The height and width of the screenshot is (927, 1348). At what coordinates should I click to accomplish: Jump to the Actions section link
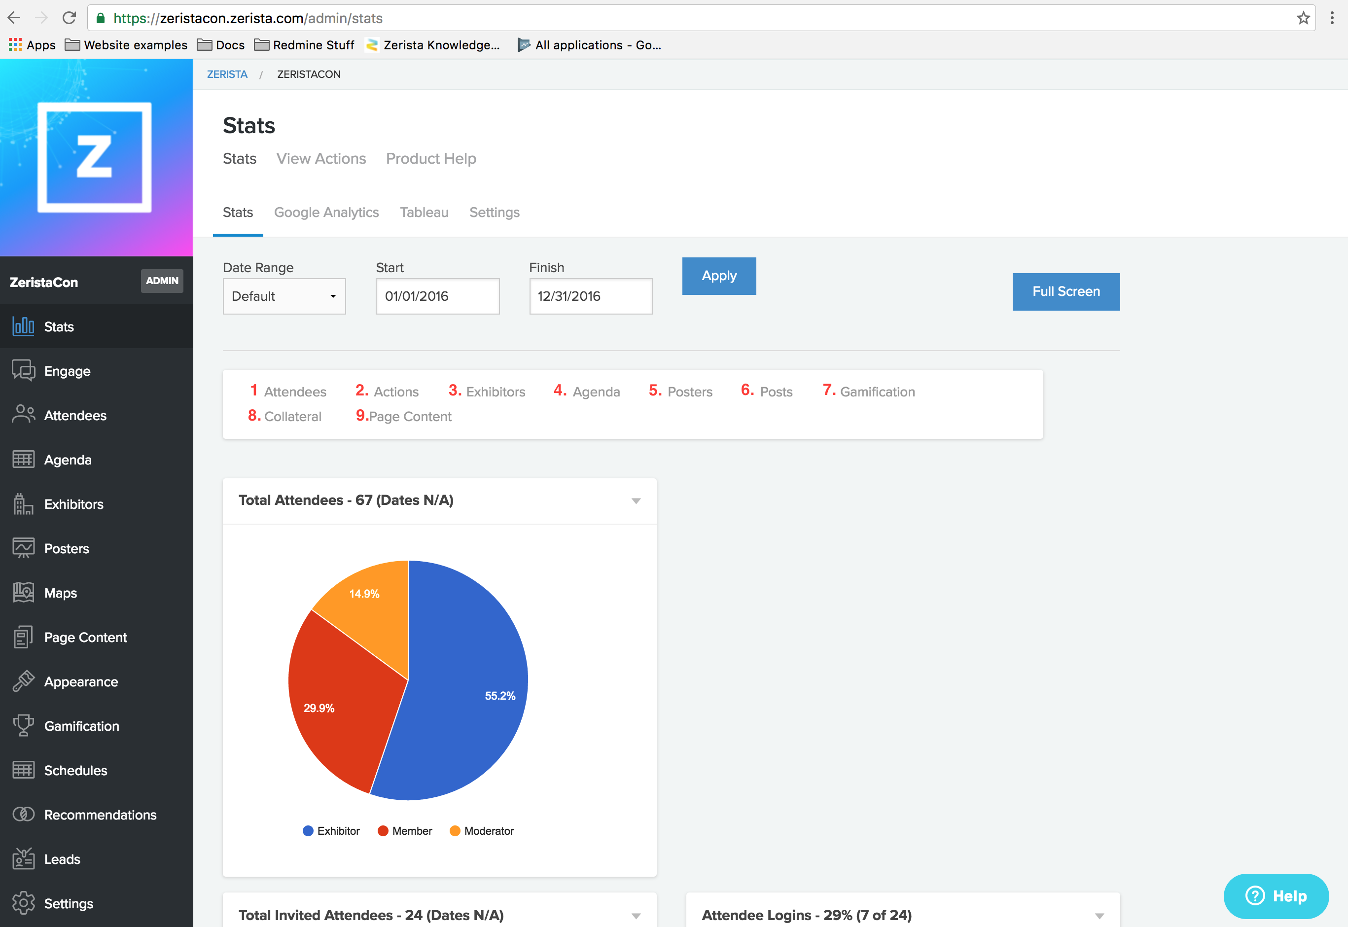tap(396, 392)
